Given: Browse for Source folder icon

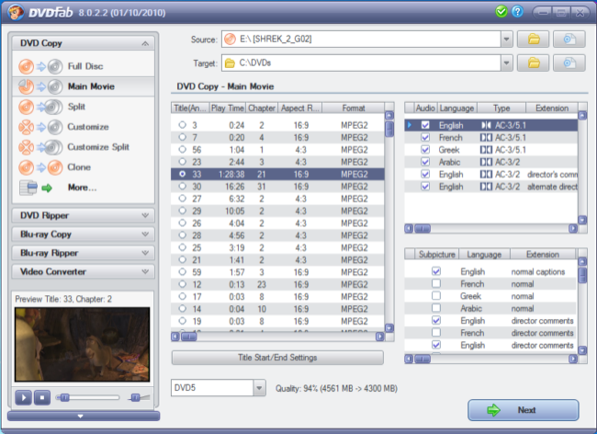Looking at the screenshot, I should 533,39.
